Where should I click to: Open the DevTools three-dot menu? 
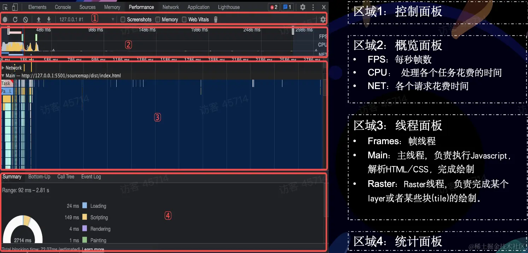[x=313, y=7]
